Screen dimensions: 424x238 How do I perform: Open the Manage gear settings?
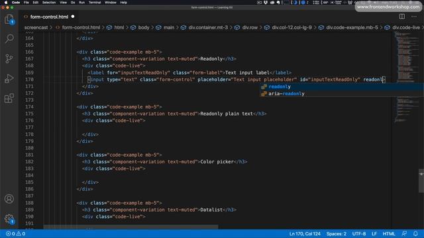coord(9,219)
